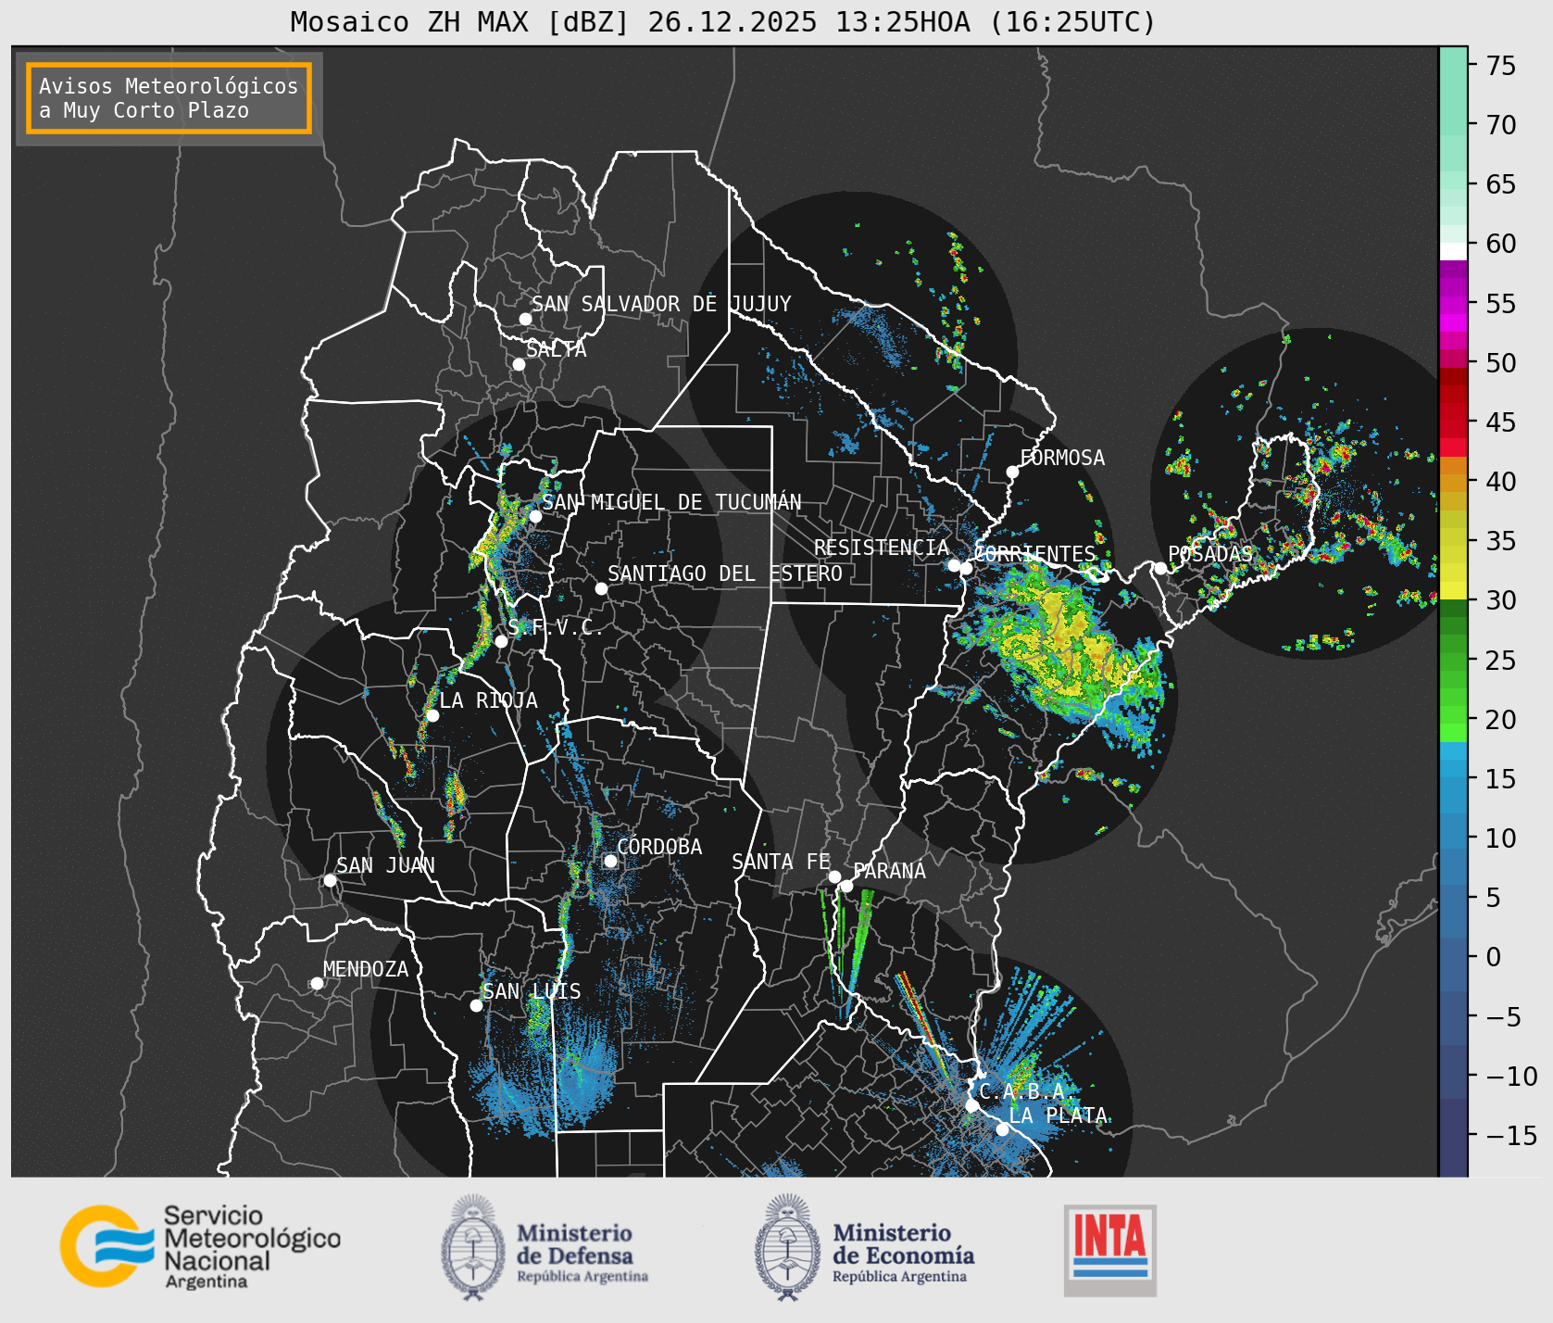Select the La Rioja city marker
The width and height of the screenshot is (1553, 1323).
tap(432, 715)
